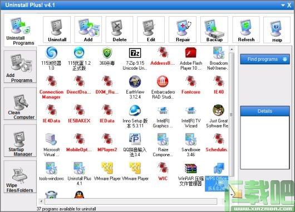Screen dimensions: 295x212
Task: Select the Sandboxie 3.46 icon
Action: pyautogui.click(x=190, y=139)
